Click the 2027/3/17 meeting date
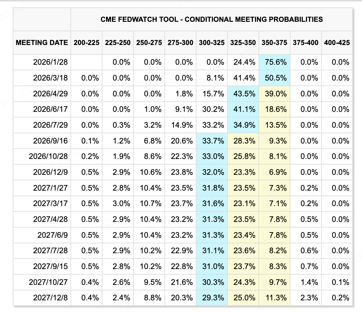This screenshot has width=362, height=313. click(50, 204)
